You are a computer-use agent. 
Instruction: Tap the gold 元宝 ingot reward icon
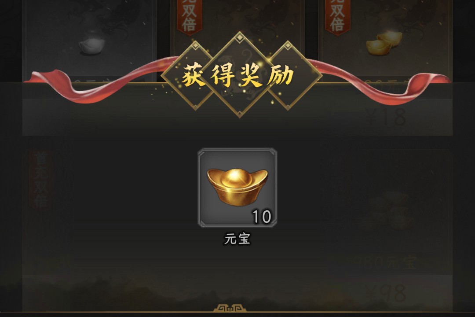coord(237,187)
